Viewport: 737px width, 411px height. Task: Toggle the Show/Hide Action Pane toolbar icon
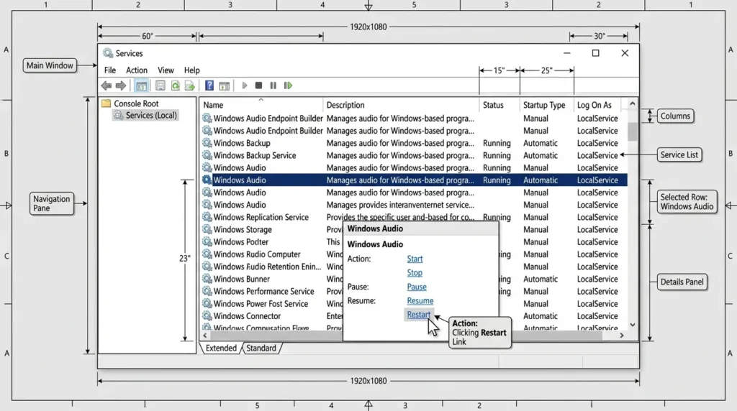[x=225, y=86]
